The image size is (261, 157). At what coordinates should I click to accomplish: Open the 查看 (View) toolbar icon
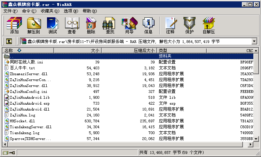tap(72, 26)
